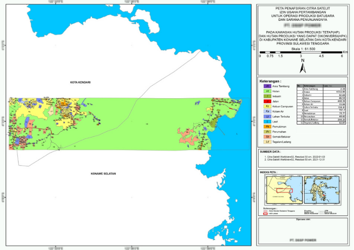
Task: Click the Tegalan/Ladang legend swatch
Action: (267, 142)
